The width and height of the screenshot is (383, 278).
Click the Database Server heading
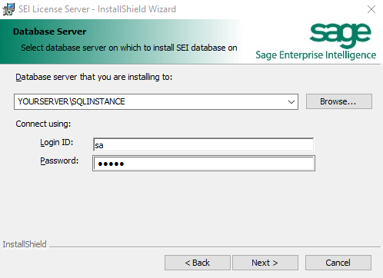[49, 31]
